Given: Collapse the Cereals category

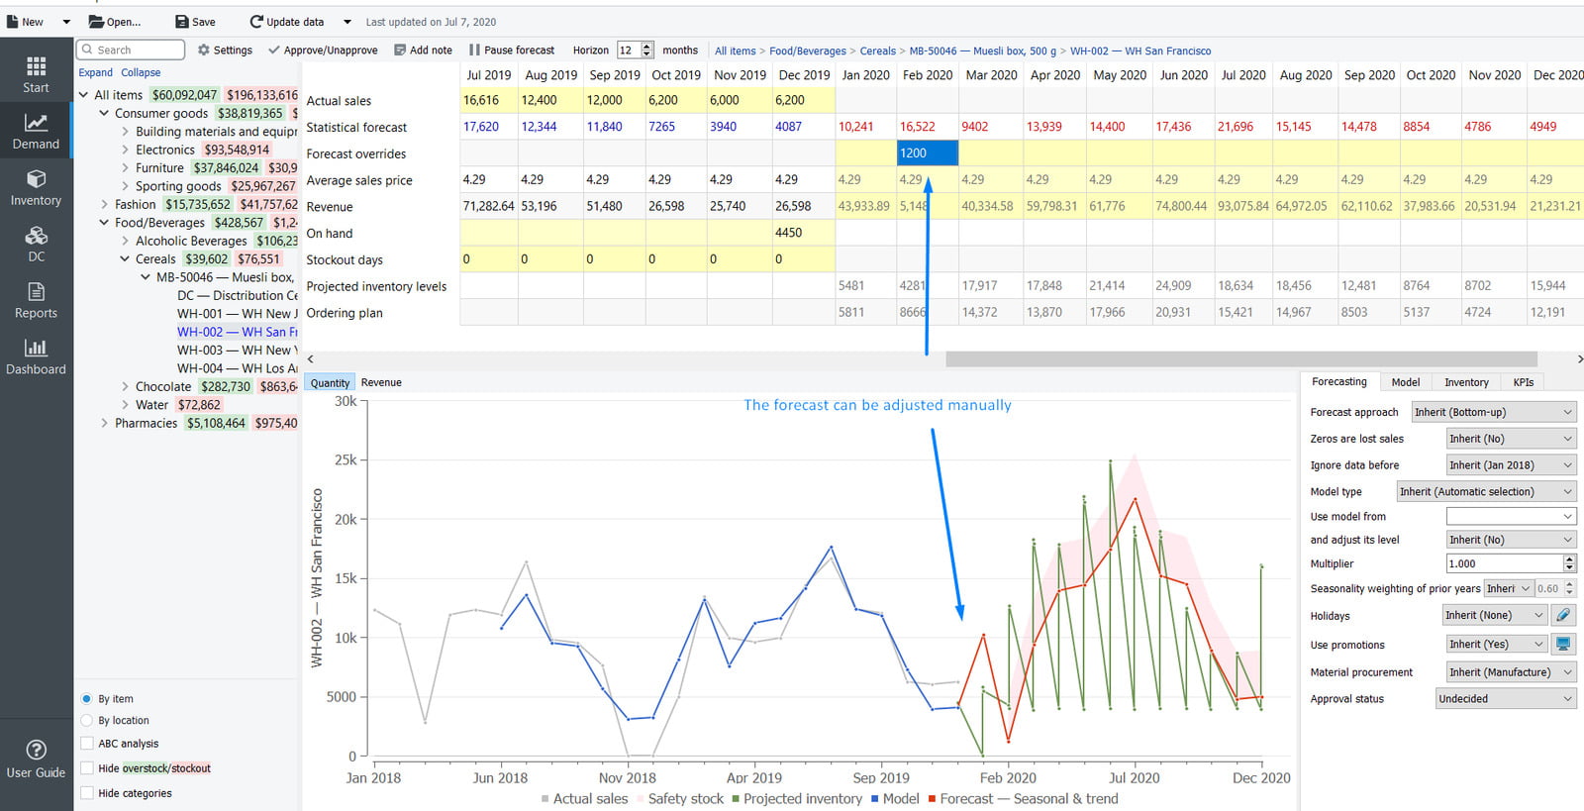Looking at the screenshot, I should tap(125, 258).
